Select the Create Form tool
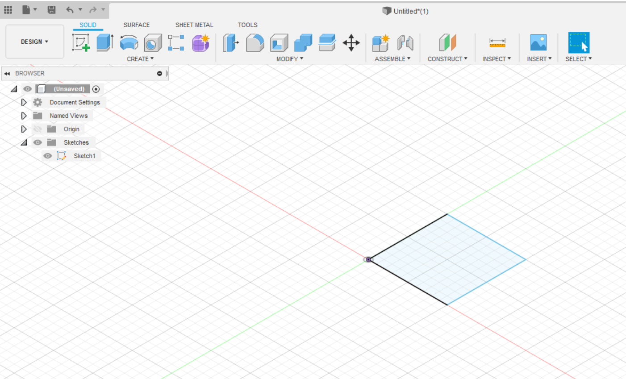 [201, 43]
